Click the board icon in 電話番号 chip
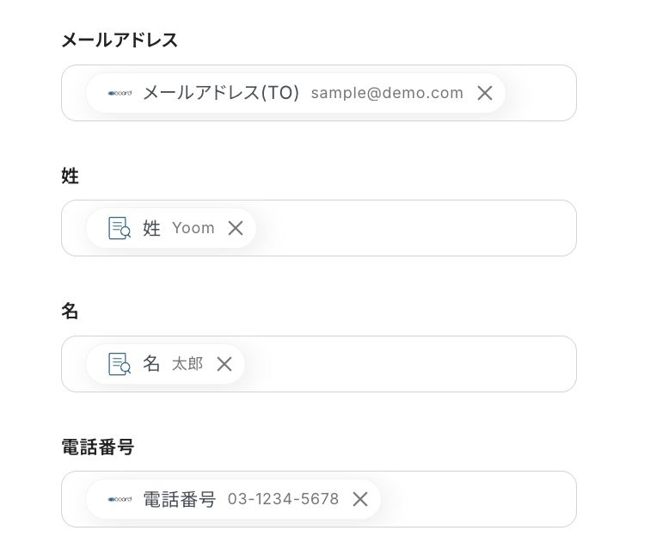This screenshot has width=650, height=549. click(x=120, y=499)
